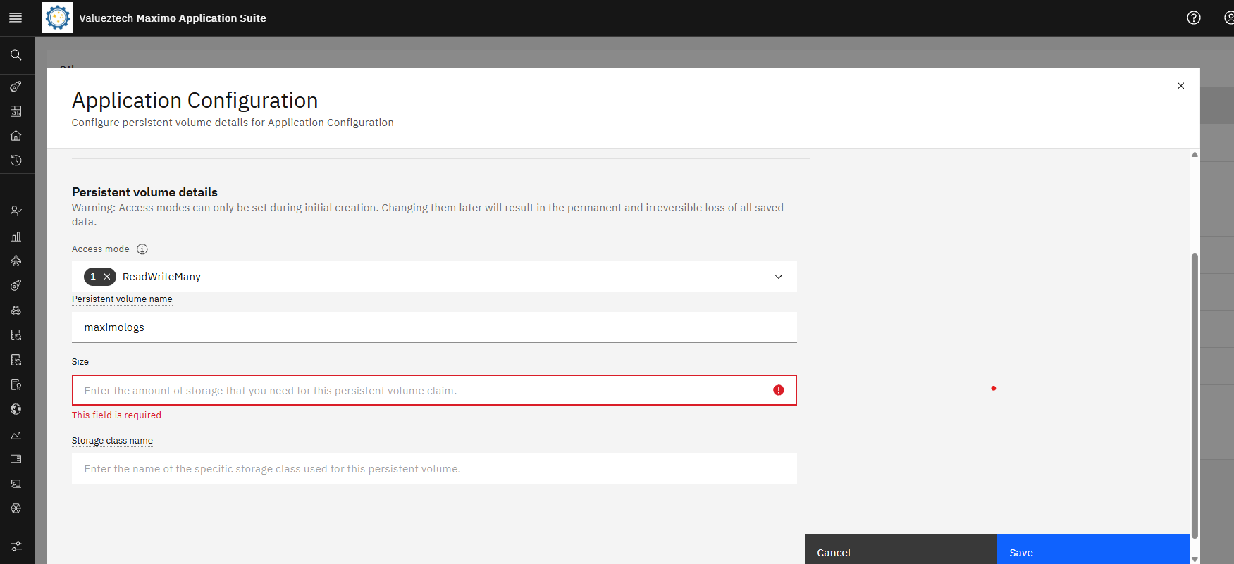Viewport: 1234px width, 564px height.
Task: Go to the home sidebar icon
Action: tap(16, 135)
